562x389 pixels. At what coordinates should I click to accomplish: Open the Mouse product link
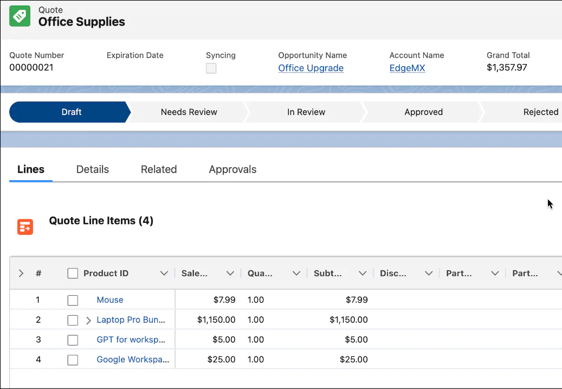[110, 299]
